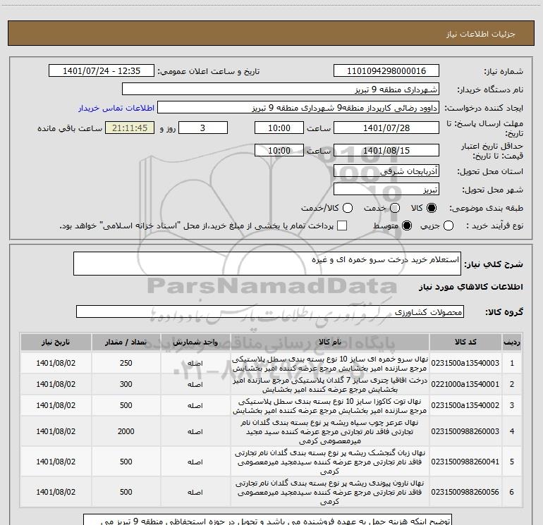This screenshot has width=543, height=525.
Task: Select item code 0231500988260003
Action: point(465,431)
